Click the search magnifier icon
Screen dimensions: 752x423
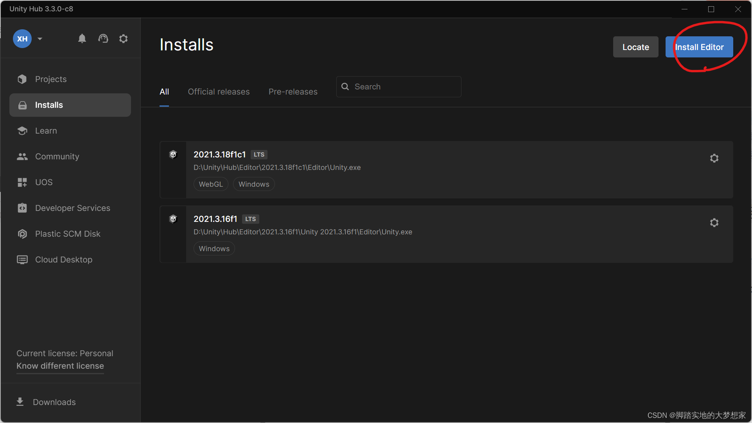pyautogui.click(x=345, y=87)
